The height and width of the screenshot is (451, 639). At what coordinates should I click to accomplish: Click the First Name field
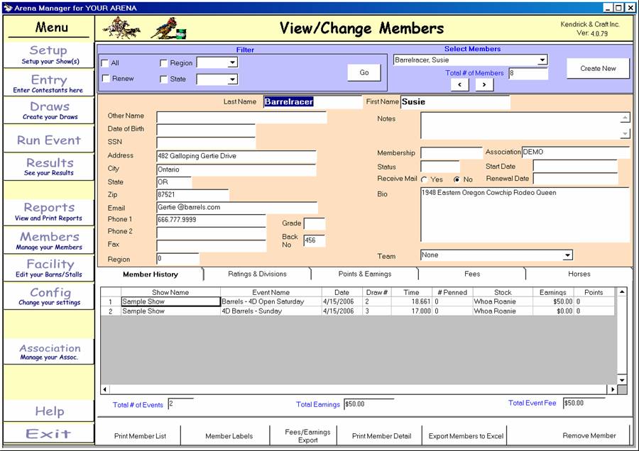pos(455,102)
